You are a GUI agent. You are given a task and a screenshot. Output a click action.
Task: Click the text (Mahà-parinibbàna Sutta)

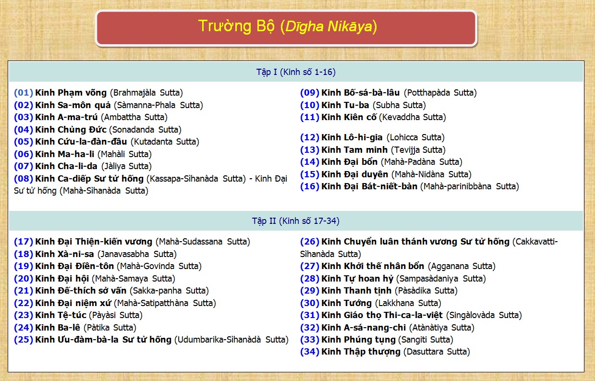(x=470, y=186)
